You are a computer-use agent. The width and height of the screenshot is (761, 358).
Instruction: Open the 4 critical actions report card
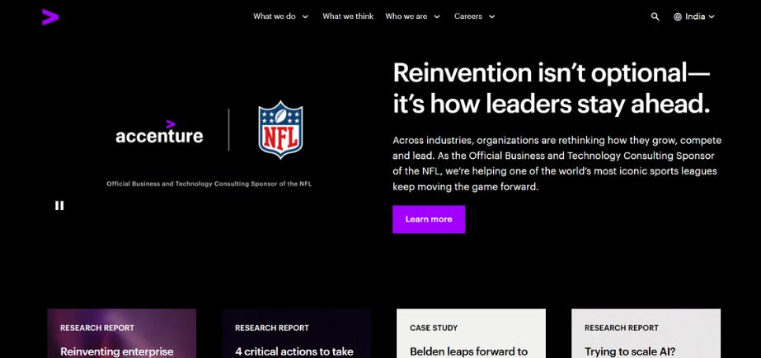(x=296, y=334)
